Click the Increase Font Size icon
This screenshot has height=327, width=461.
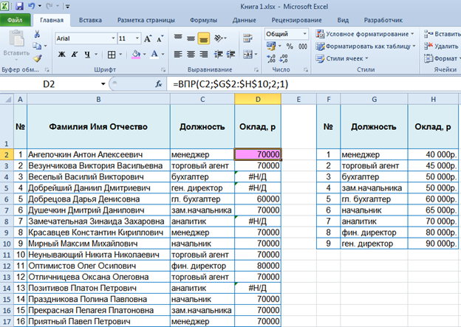(x=146, y=38)
